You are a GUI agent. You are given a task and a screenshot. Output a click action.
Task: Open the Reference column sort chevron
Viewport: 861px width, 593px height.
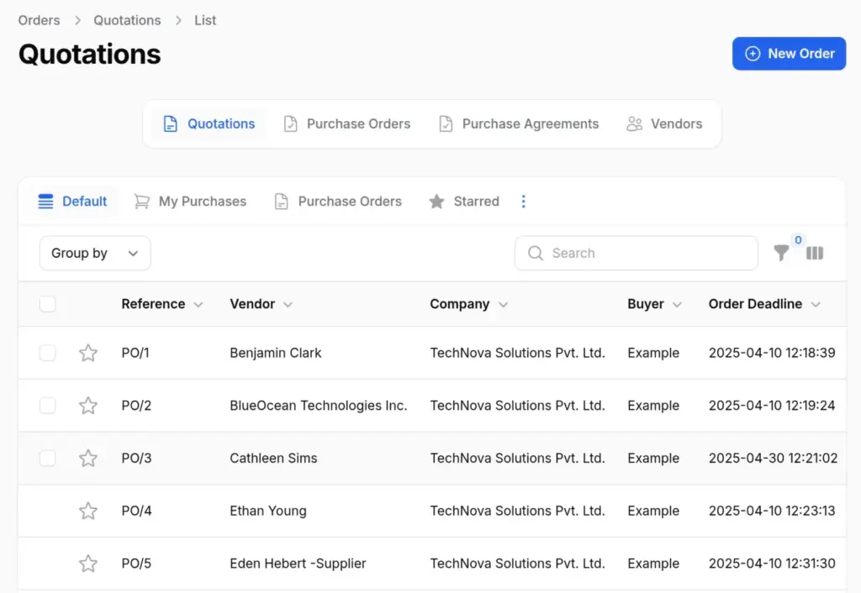tap(198, 305)
